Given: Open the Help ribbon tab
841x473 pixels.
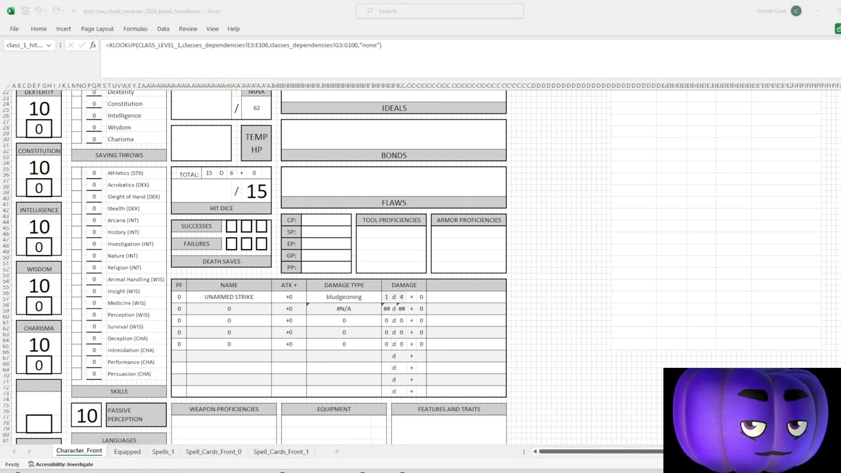Looking at the screenshot, I should coord(233,29).
